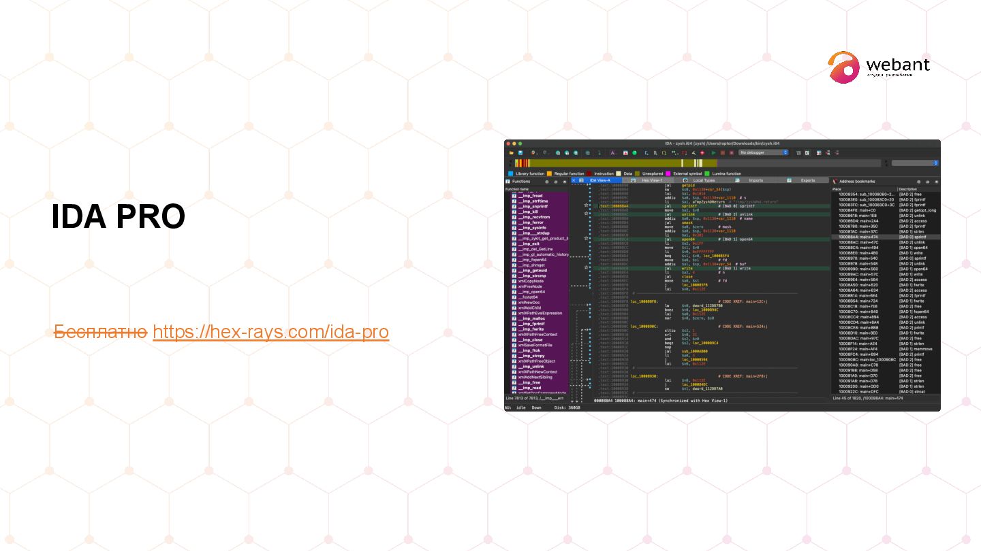This screenshot has height=551, width=981.
Task: Click the Address bookmarks panel title icon
Action: (835, 182)
